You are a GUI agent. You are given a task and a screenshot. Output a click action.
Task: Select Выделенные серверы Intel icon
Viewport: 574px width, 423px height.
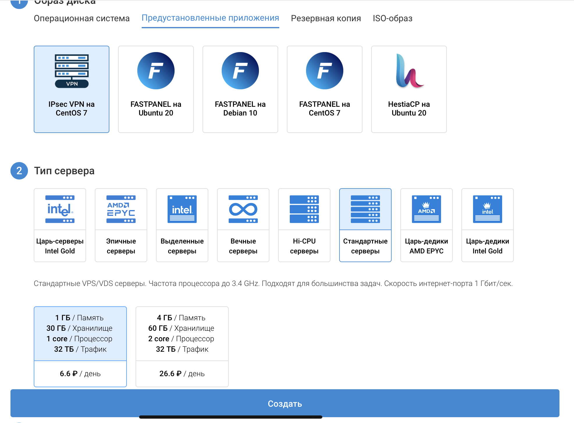point(182,209)
